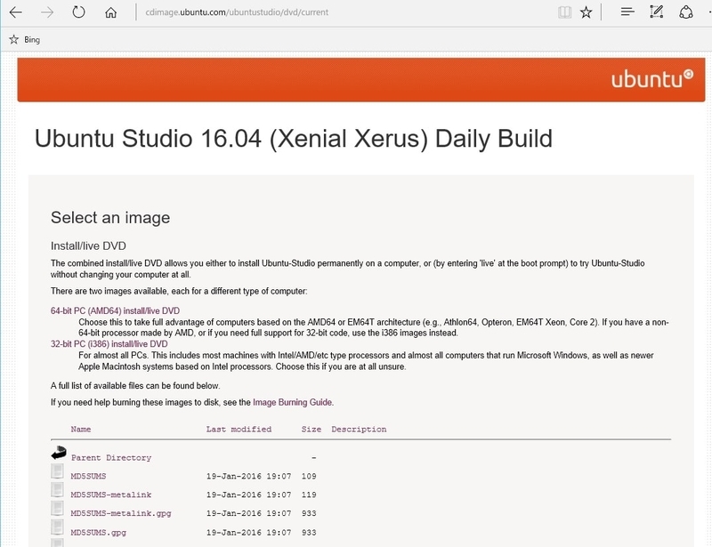Sort listing by Size column
Screen dimensions: 712x547
click(311, 430)
